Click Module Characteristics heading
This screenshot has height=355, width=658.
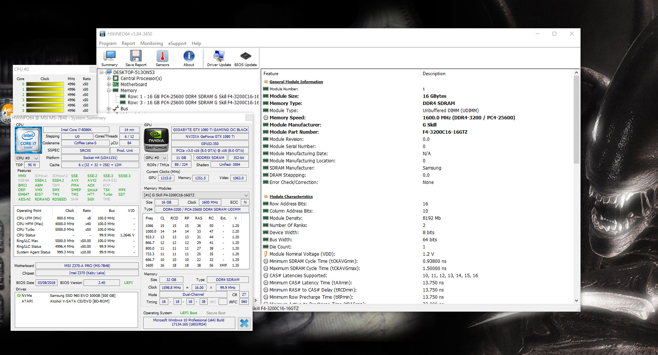[x=291, y=196]
